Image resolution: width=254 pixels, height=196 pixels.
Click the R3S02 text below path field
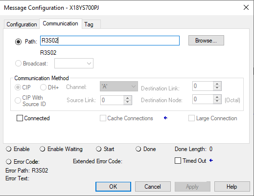point(48,53)
